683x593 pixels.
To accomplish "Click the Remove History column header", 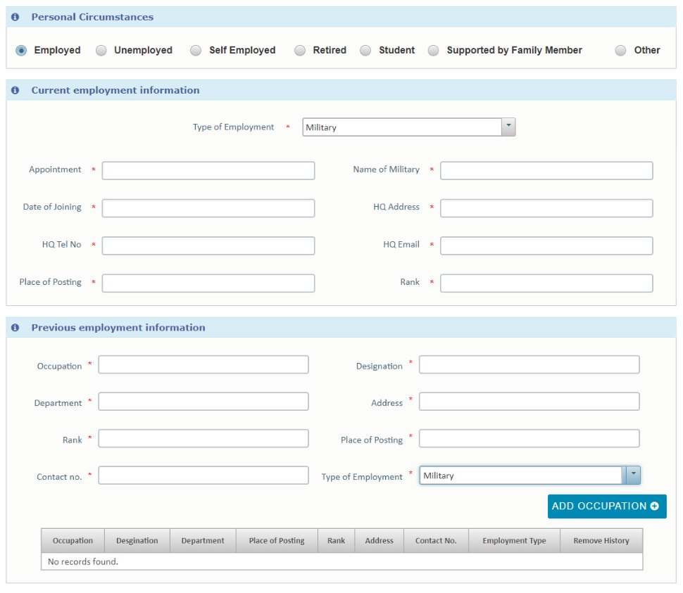I will pyautogui.click(x=601, y=540).
